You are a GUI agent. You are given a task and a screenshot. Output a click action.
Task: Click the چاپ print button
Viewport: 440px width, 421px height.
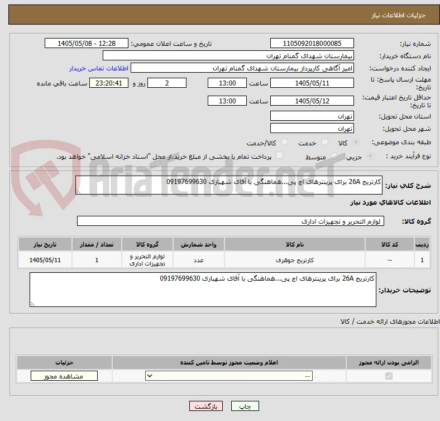tap(245, 406)
